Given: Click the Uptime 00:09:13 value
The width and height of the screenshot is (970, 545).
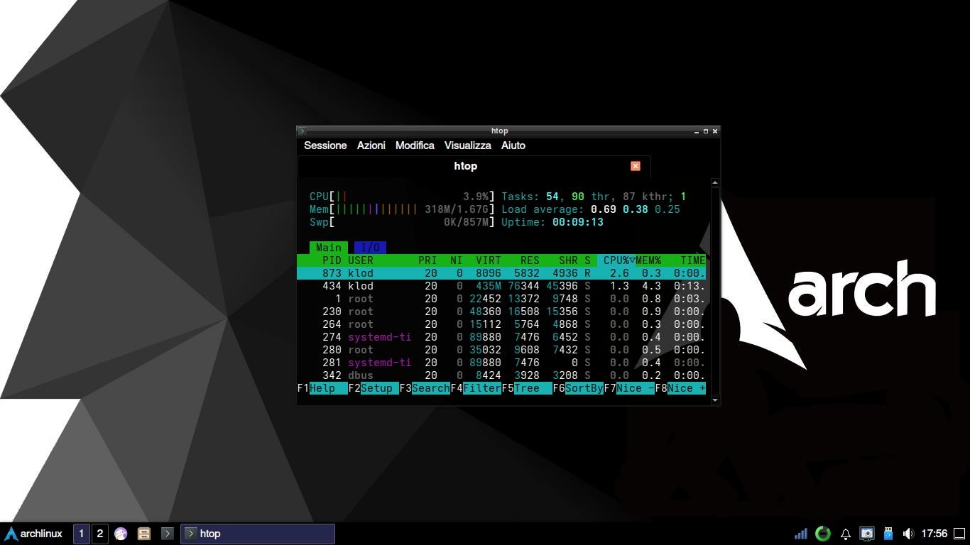Looking at the screenshot, I should point(578,222).
